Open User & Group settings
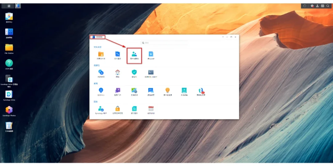This screenshot has height=166, width=333. (x=134, y=55)
